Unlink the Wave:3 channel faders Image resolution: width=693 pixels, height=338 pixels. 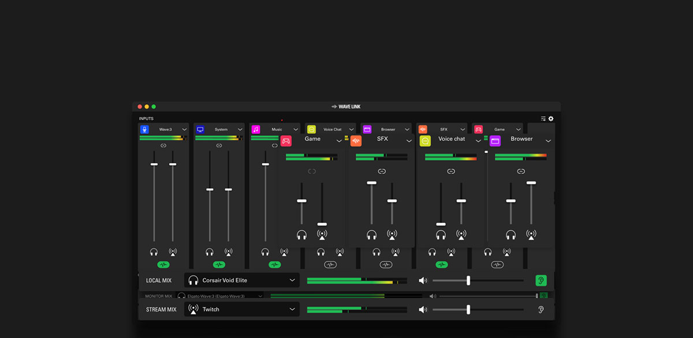tap(163, 146)
